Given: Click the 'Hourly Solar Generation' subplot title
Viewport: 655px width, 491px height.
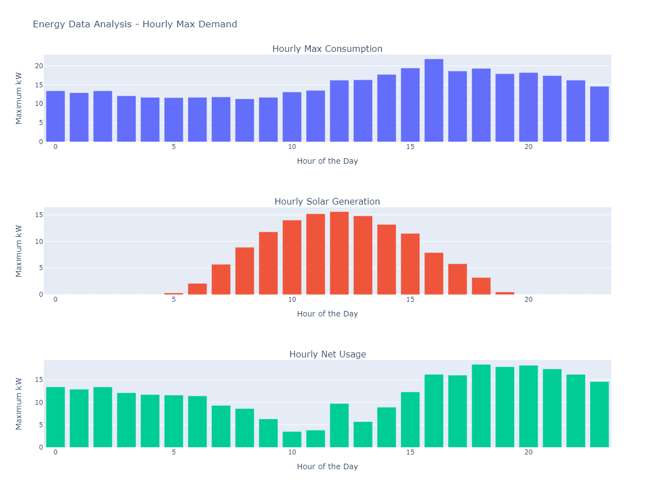Looking at the screenshot, I should pyautogui.click(x=327, y=202).
